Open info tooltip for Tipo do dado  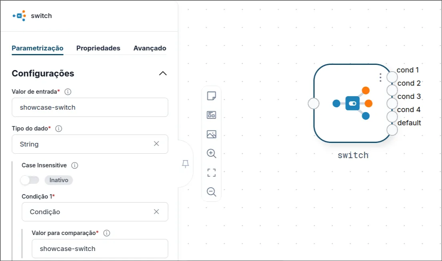tap(59, 128)
